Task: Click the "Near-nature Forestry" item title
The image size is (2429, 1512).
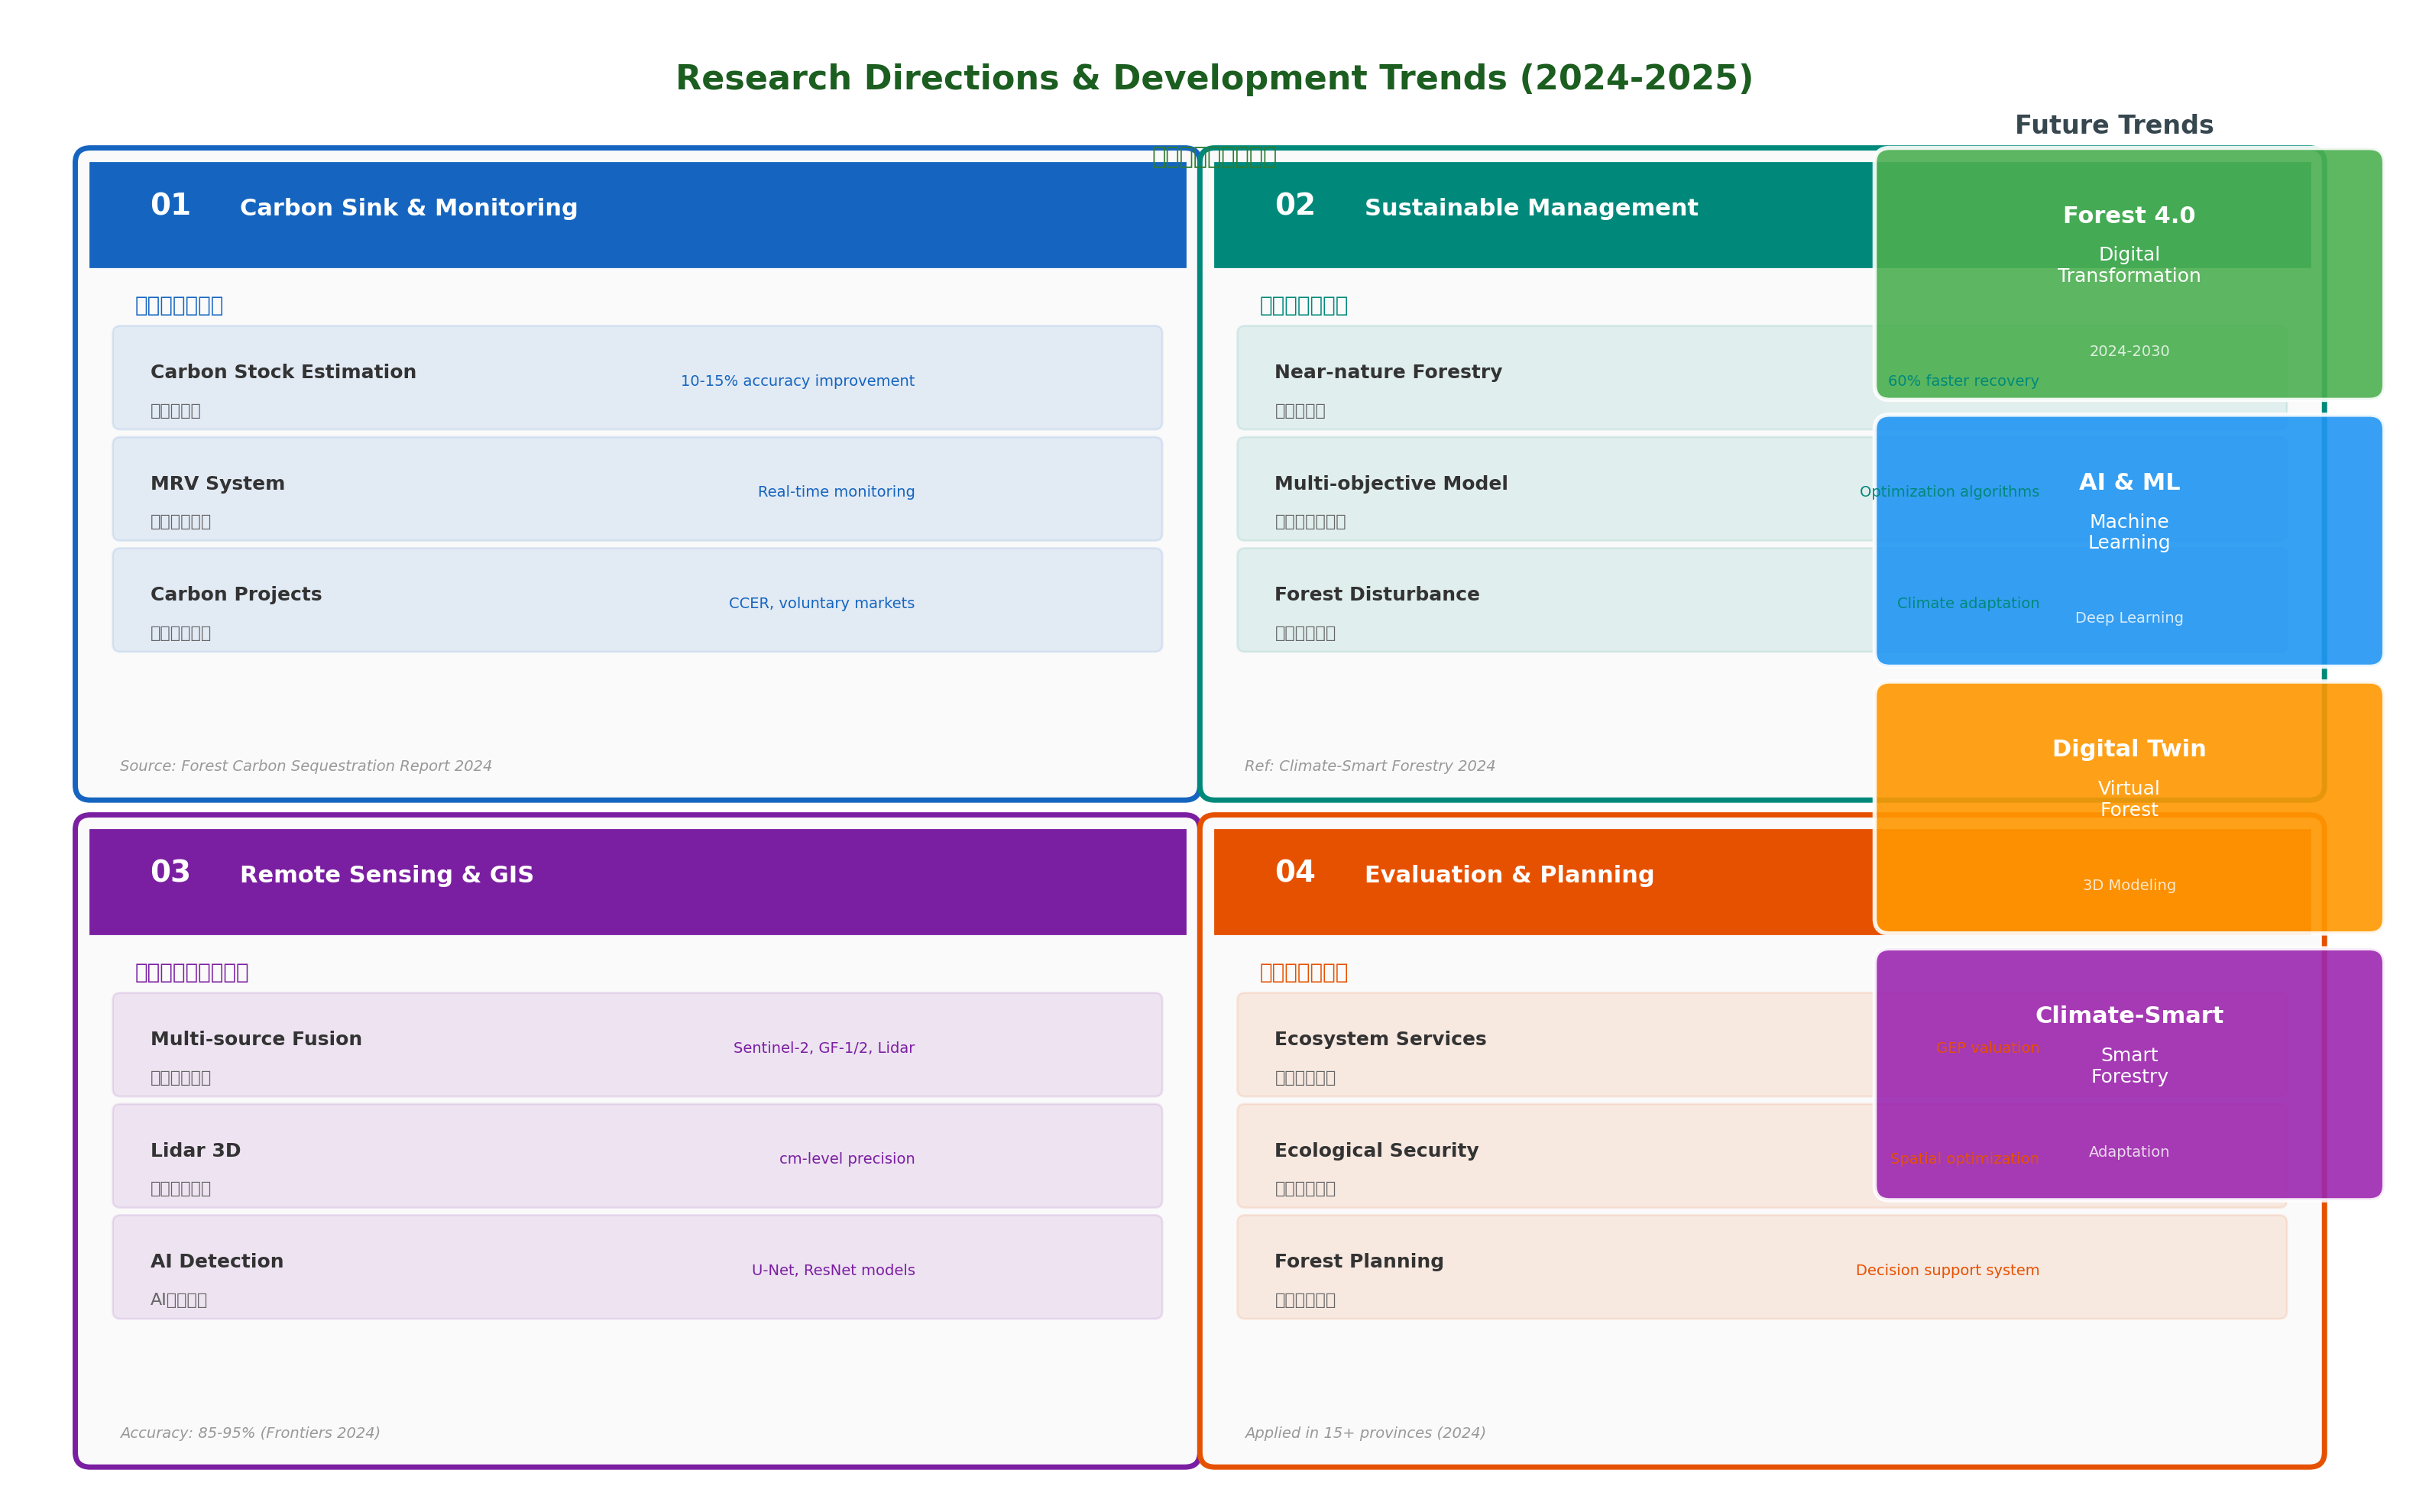Action: 1388,372
